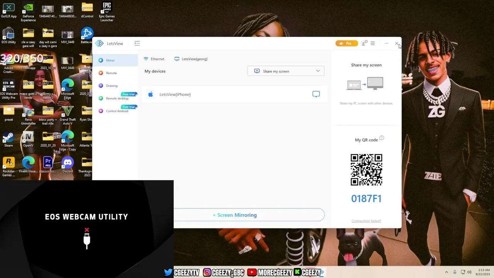Select the GoXLR App desktop shortcut
The width and height of the screenshot is (494, 278).
[x=8, y=11]
